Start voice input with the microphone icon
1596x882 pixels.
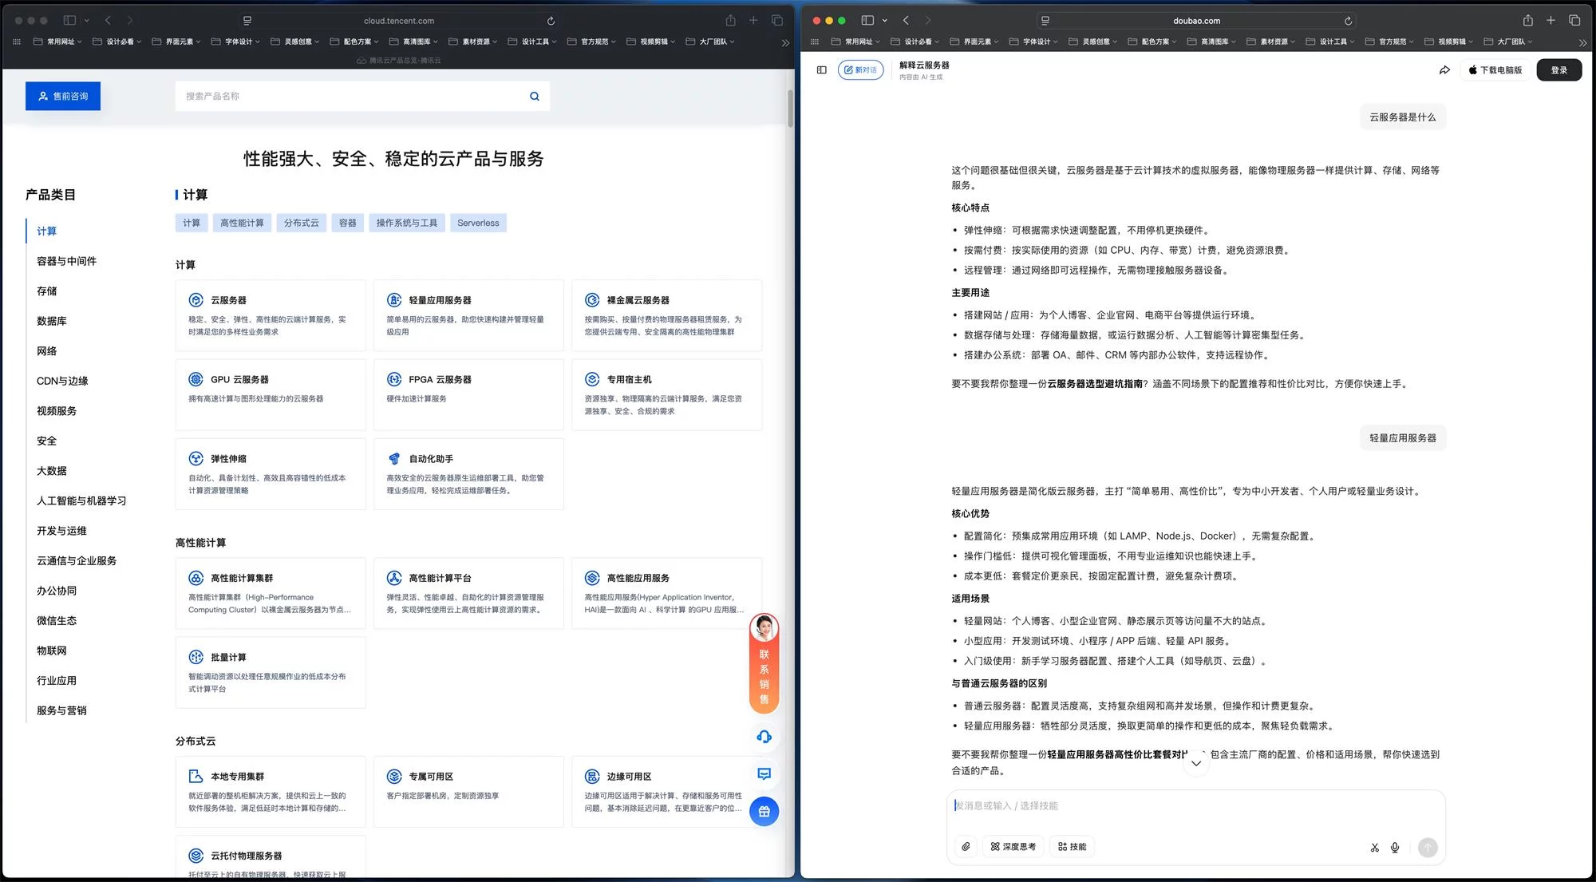tap(1395, 847)
